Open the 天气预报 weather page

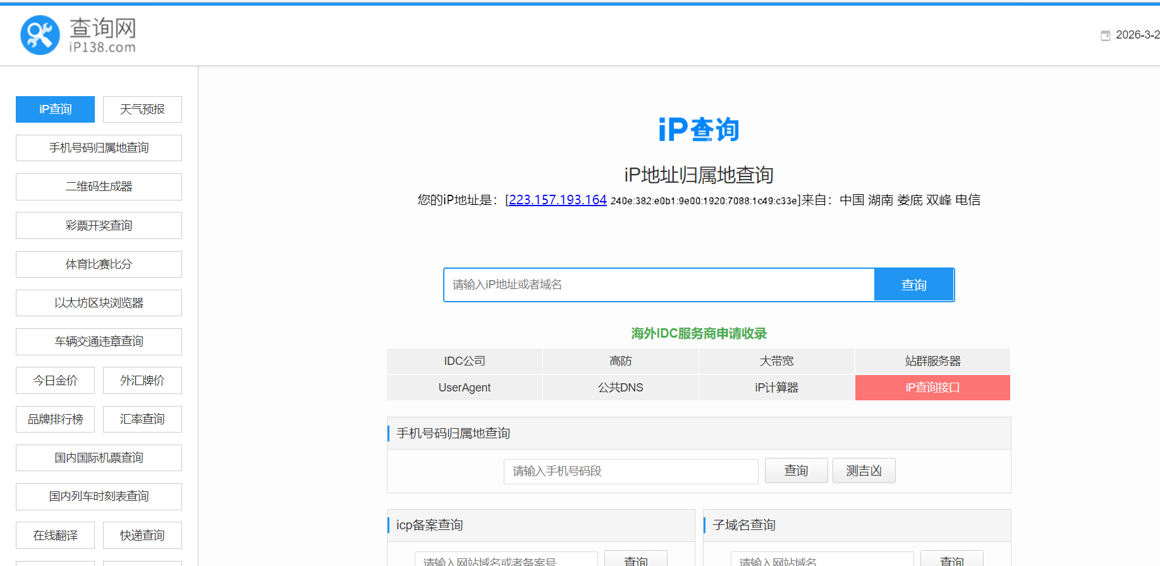[x=142, y=109]
